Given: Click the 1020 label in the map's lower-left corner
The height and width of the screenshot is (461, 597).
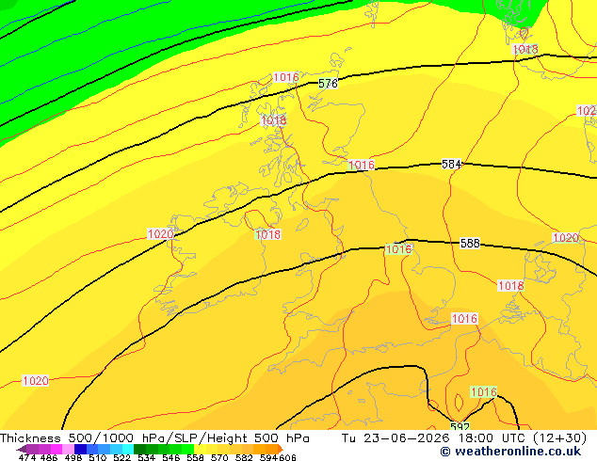Looking at the screenshot, I should 36,381.
